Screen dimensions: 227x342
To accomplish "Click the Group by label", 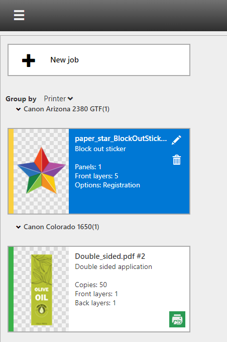I will pos(21,99).
